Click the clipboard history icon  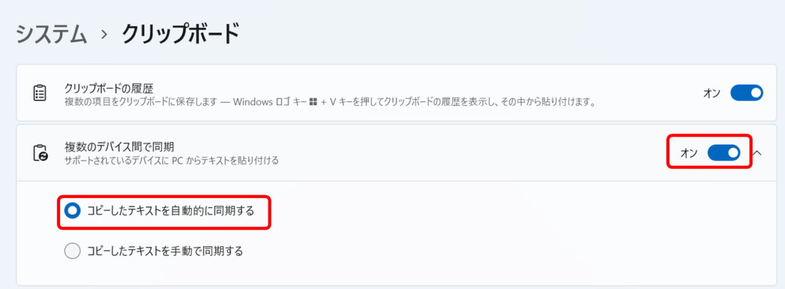[40, 94]
